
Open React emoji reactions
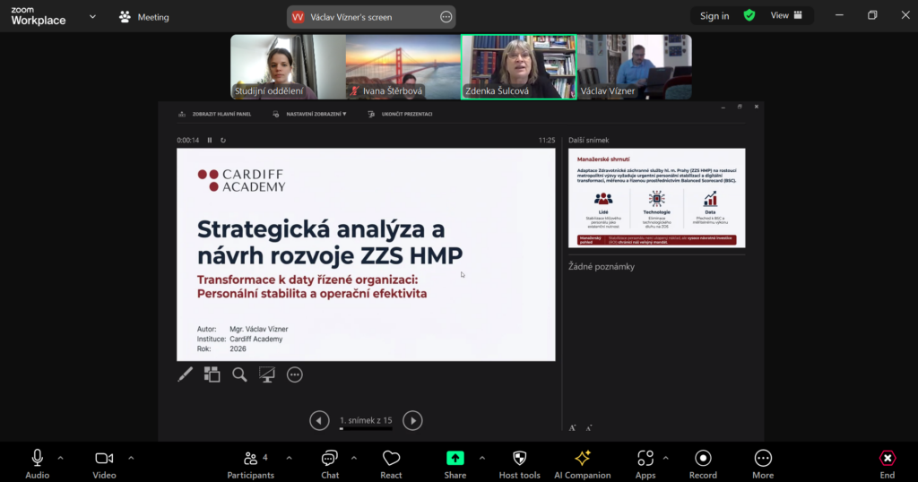tap(391, 463)
